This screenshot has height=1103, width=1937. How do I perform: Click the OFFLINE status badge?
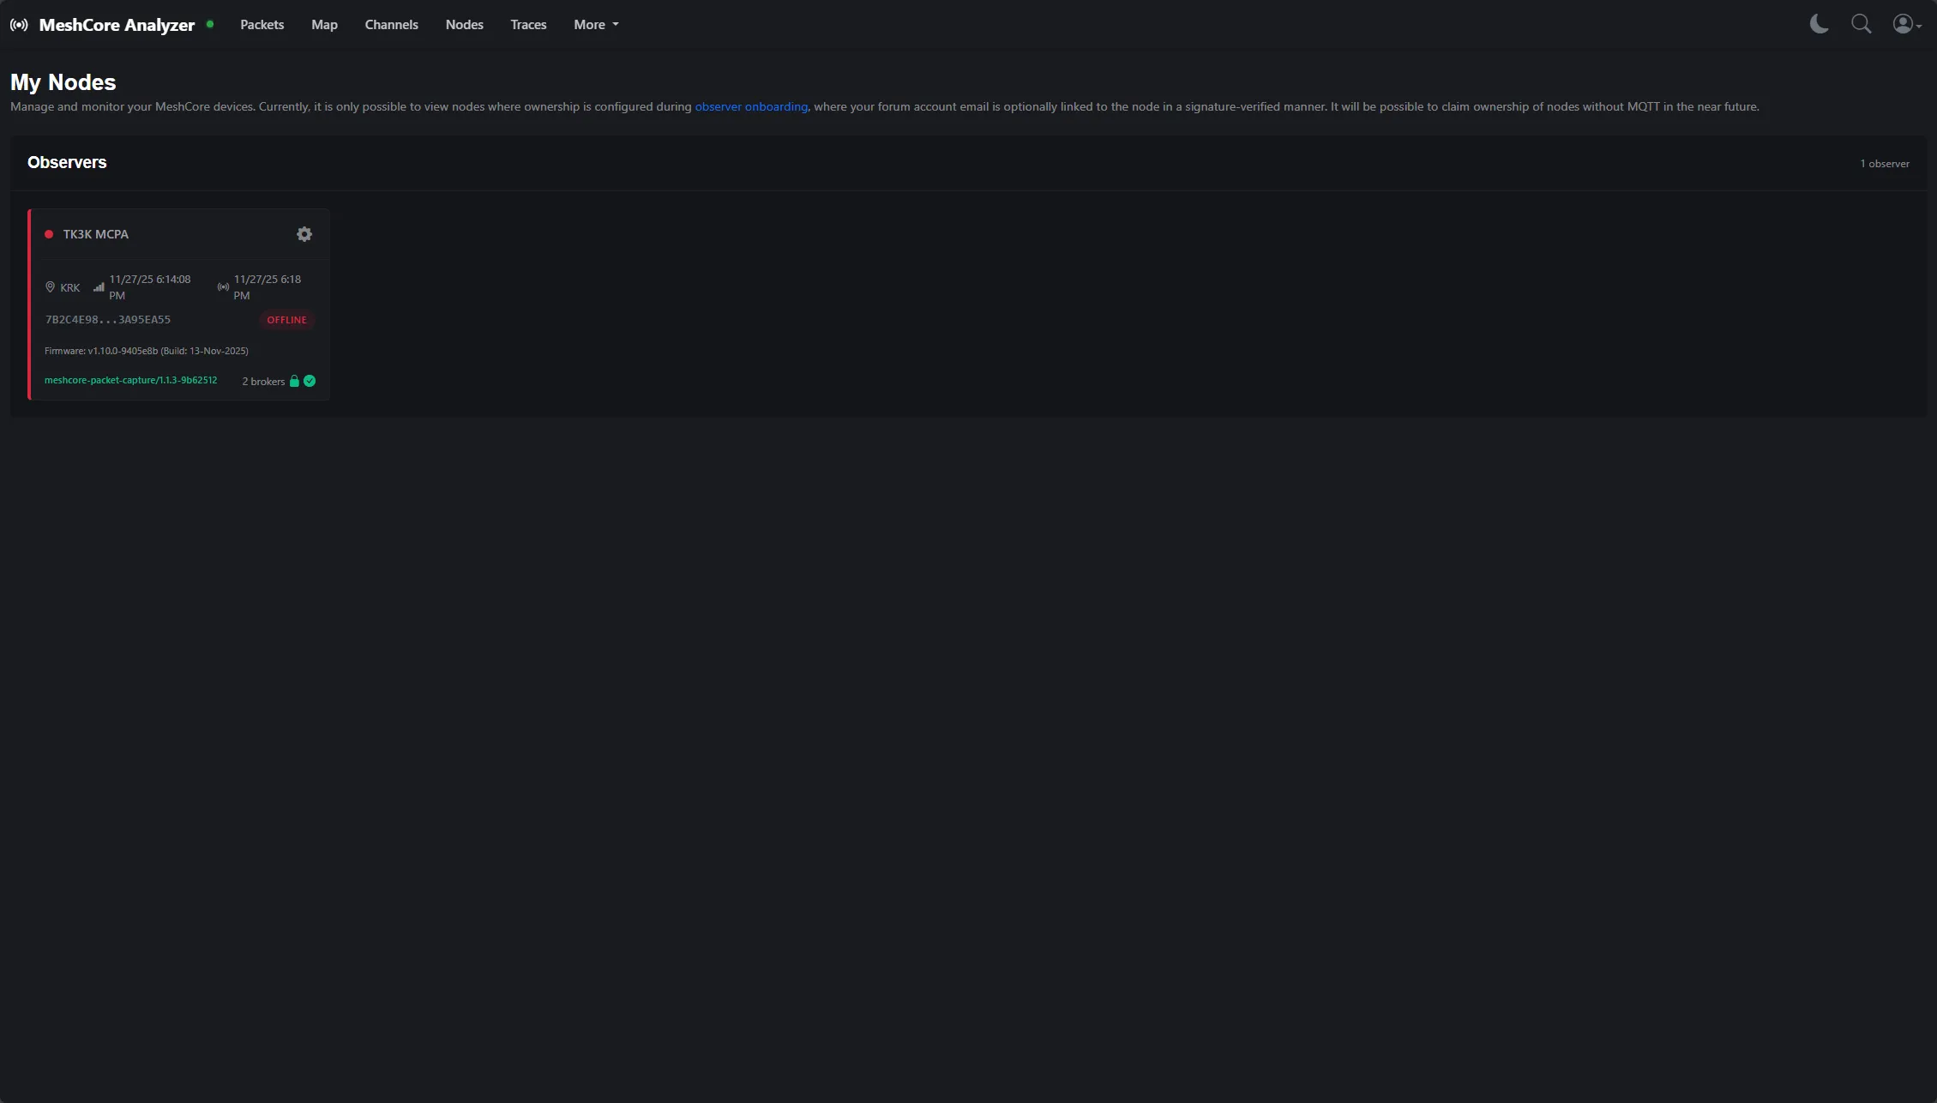point(286,320)
